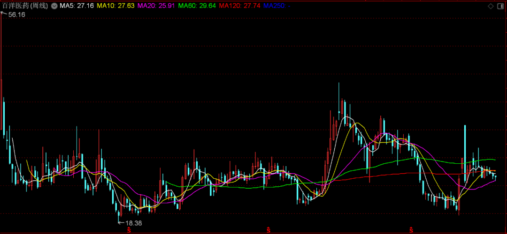
Task: Toggle the side panel icon at top right
Action: click(500, 6)
